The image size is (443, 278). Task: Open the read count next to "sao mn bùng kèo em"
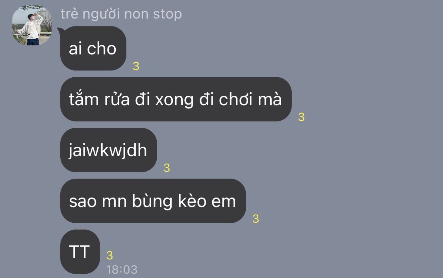[256, 219]
